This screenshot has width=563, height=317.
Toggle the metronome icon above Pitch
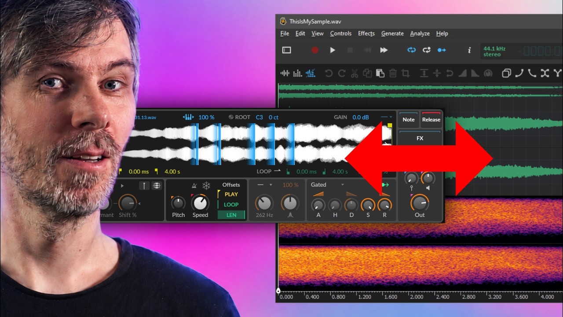[x=194, y=186]
